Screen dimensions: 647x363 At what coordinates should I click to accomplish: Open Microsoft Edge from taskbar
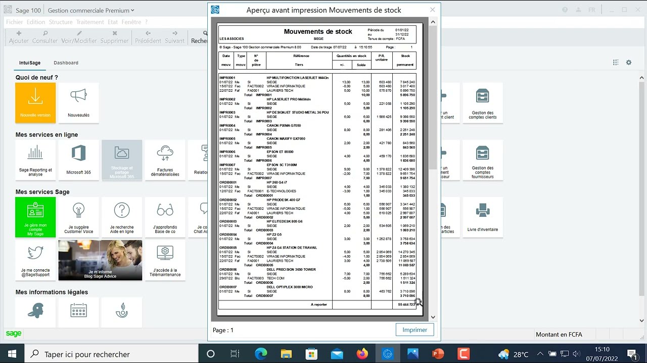coord(261,354)
